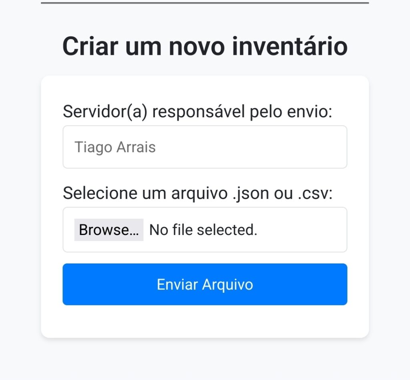Click the word "Servidor(a)" in the first label

[105, 111]
